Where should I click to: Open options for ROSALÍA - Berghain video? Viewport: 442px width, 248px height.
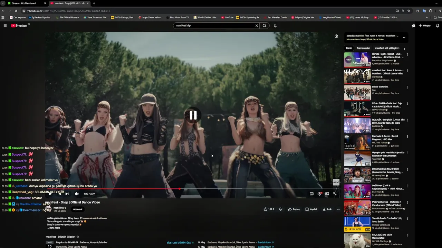[407, 120]
